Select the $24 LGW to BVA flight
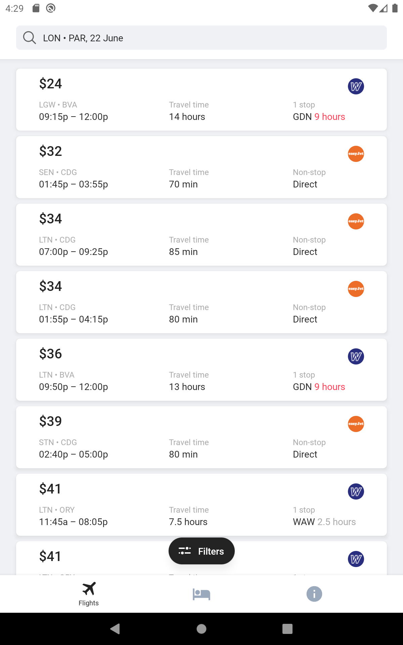 click(x=201, y=99)
